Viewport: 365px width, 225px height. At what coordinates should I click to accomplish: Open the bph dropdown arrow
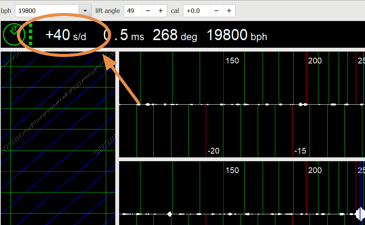point(84,11)
